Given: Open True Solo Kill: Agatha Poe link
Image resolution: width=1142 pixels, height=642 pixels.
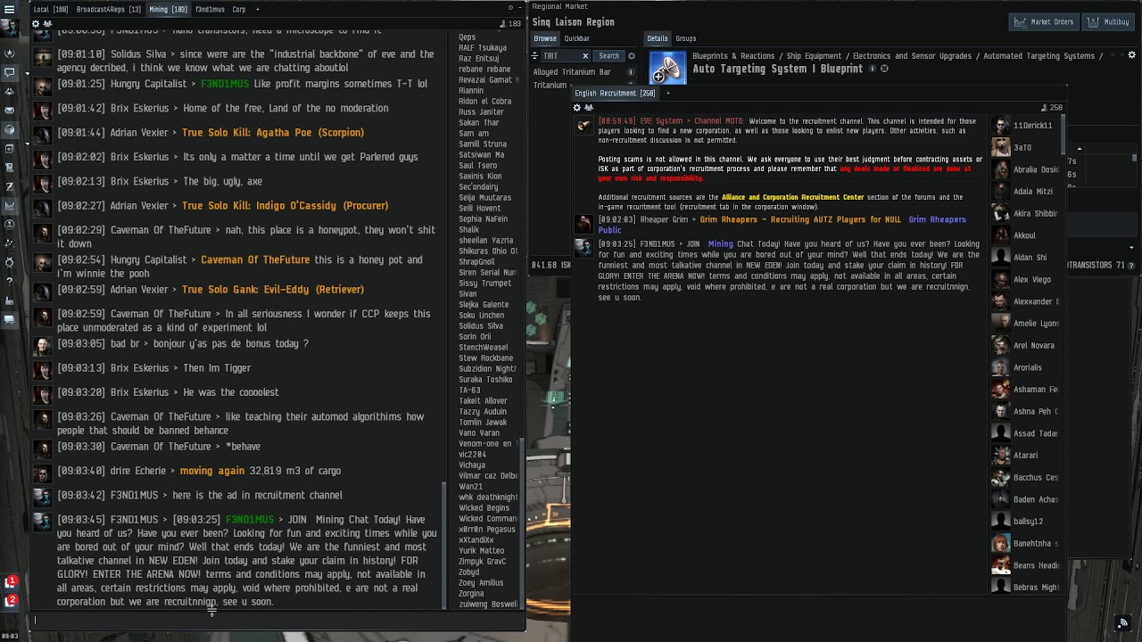Looking at the screenshot, I should coord(273,132).
